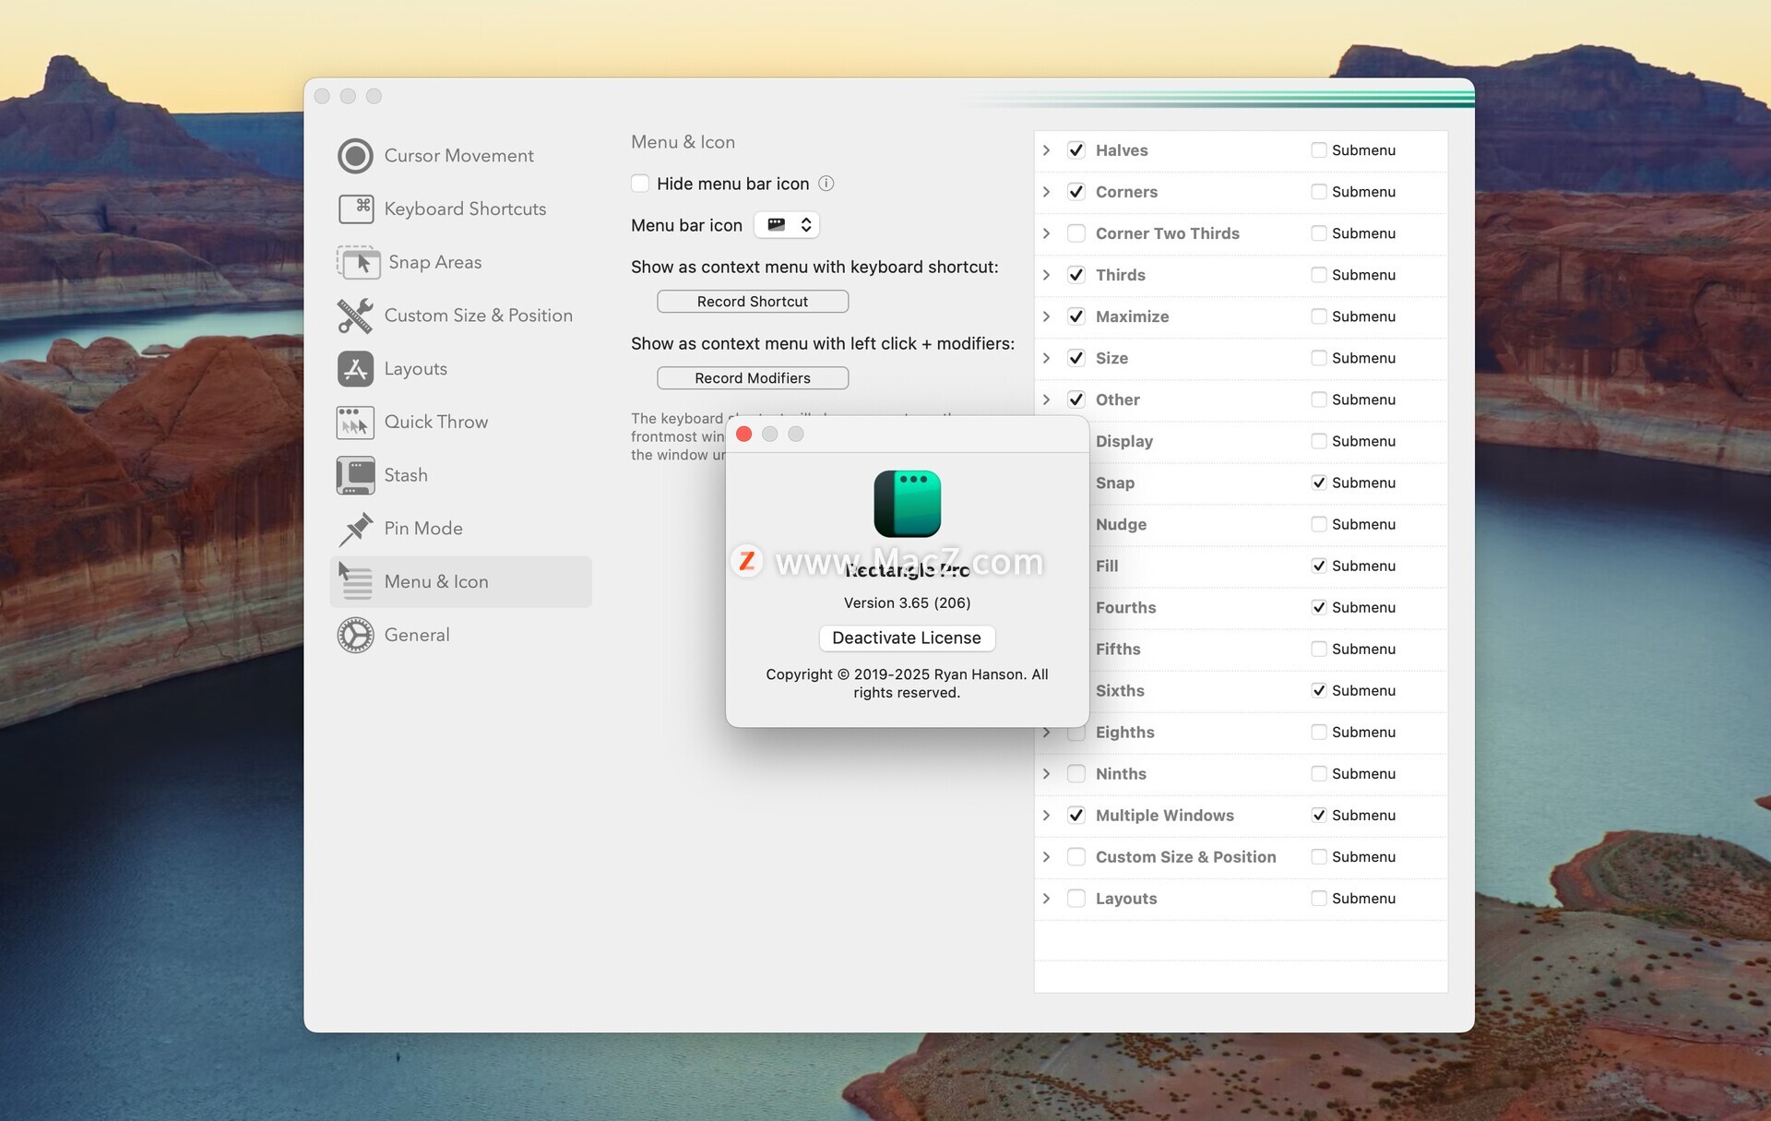Expand the Multiple Windows row
The image size is (1771, 1121).
1046,816
